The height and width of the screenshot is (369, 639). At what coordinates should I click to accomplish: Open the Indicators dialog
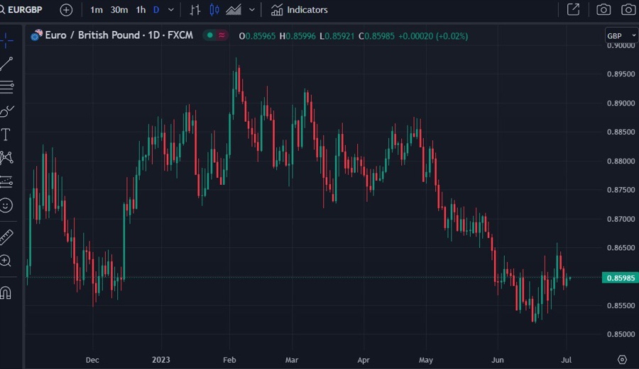click(x=300, y=10)
